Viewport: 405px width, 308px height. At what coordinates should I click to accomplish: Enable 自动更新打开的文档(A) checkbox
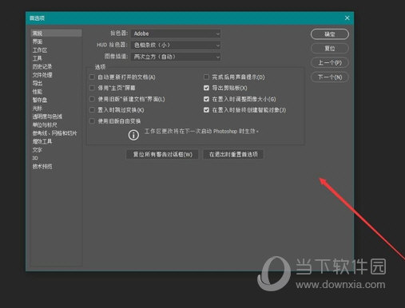click(92, 77)
